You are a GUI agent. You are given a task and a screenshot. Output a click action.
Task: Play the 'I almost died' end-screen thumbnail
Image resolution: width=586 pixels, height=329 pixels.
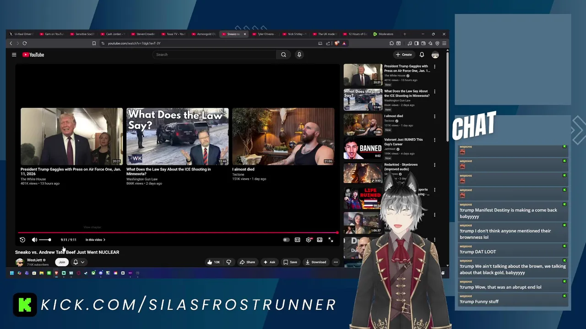click(283, 136)
